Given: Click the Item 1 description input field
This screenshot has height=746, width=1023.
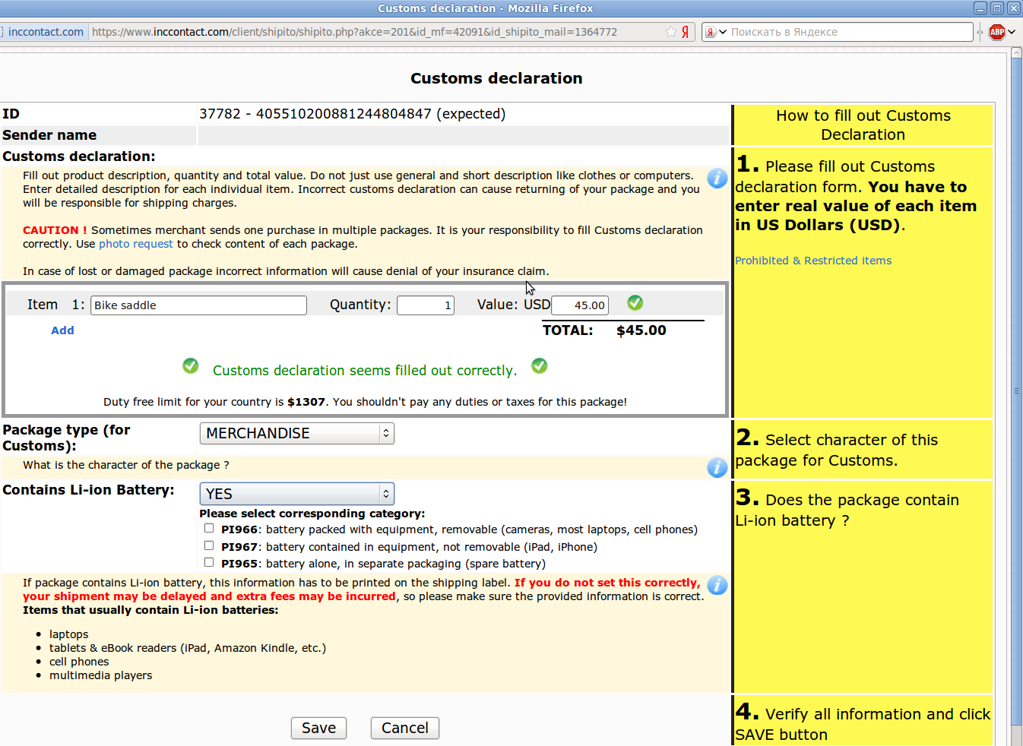Looking at the screenshot, I should click(x=198, y=305).
